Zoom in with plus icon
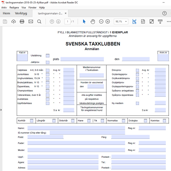Viewport: 171px width, 171px height. tap(108, 21)
